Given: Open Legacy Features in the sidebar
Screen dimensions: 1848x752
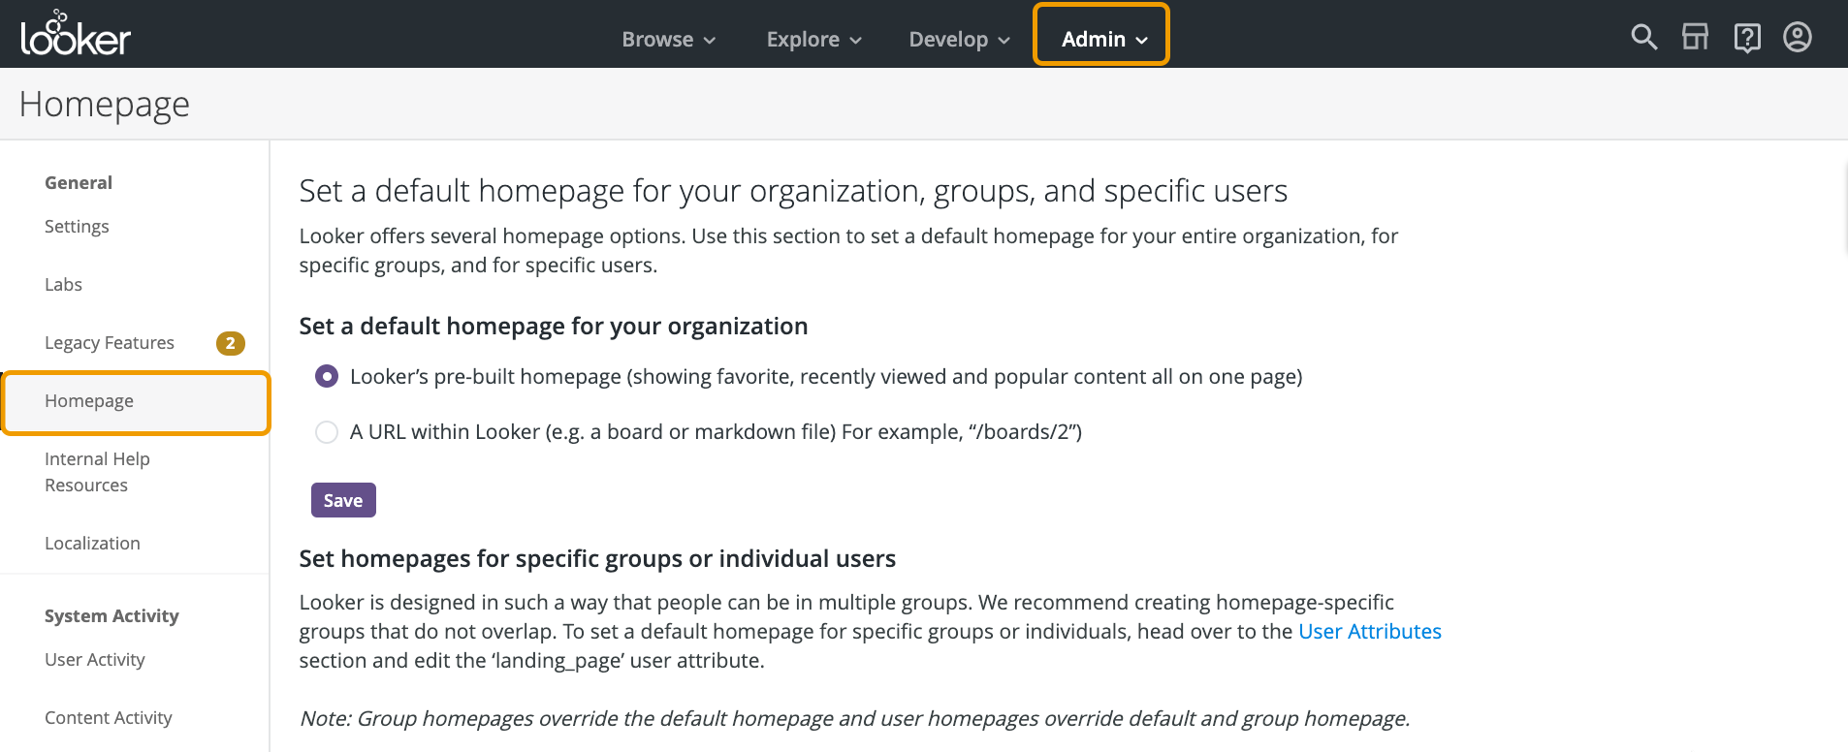Looking at the screenshot, I should point(110,343).
